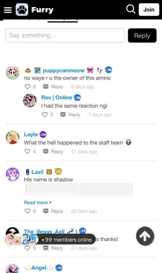This screenshot has width=162, height=273.
Task: Toggle the heart on Rev's reply
Action: pyautogui.click(x=45, y=114)
